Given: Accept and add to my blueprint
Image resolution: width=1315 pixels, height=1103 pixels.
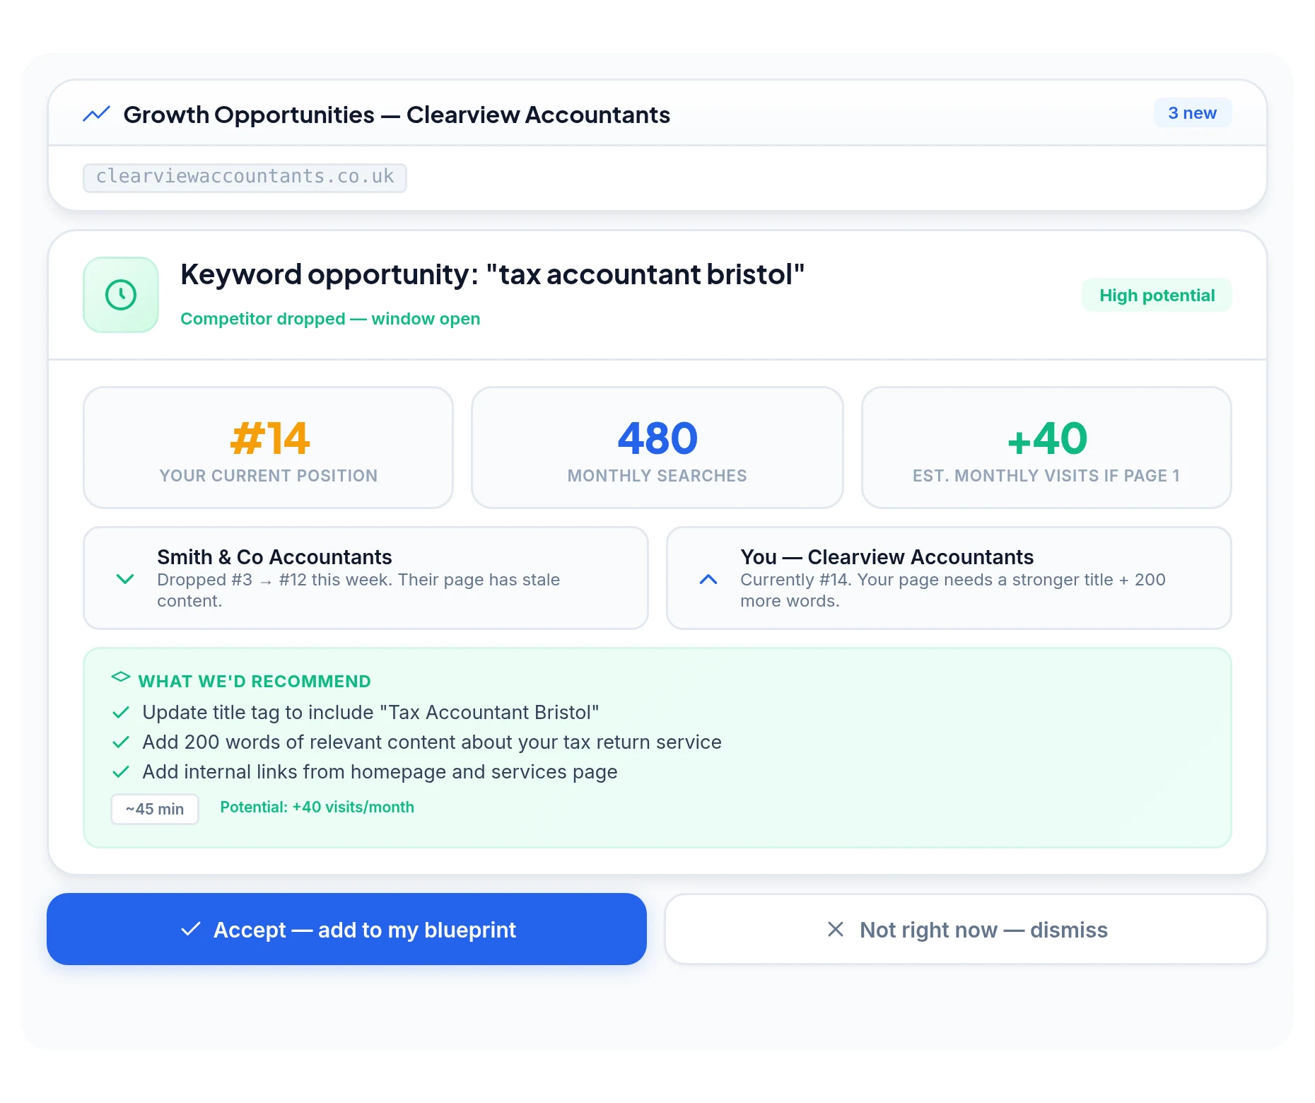Looking at the screenshot, I should coord(346,929).
